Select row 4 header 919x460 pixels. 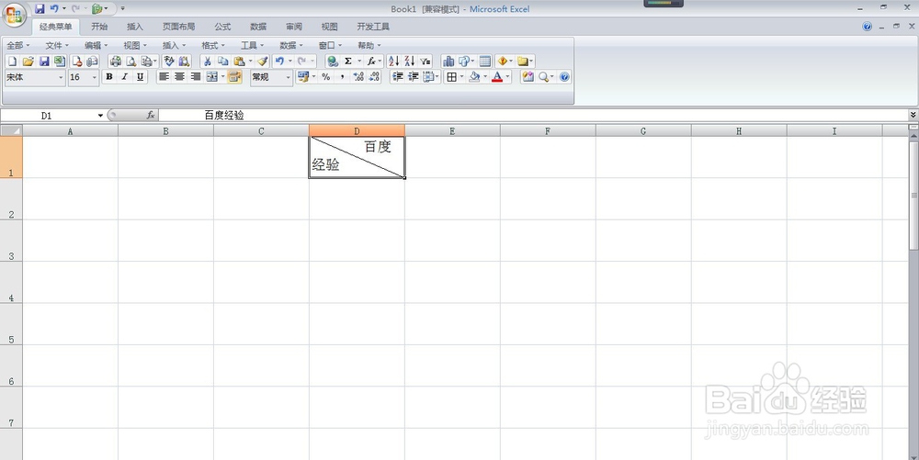[11, 282]
